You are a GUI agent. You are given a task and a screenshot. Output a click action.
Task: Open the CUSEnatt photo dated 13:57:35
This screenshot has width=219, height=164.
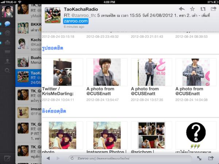click(151, 72)
